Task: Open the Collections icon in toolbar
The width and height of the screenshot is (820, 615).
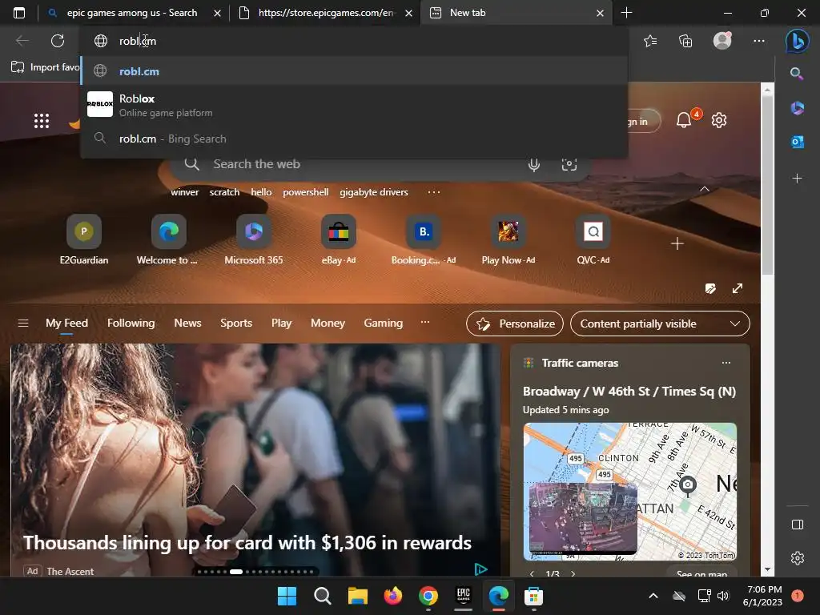Action: [x=685, y=41]
